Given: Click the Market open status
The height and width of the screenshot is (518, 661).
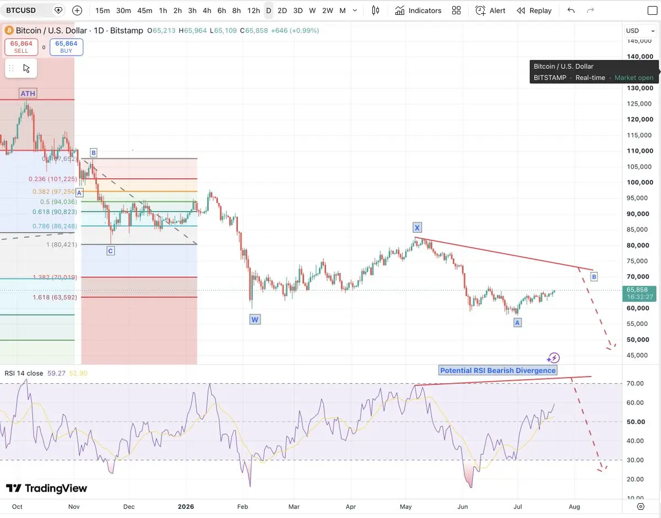Looking at the screenshot, I should pyautogui.click(x=634, y=78).
